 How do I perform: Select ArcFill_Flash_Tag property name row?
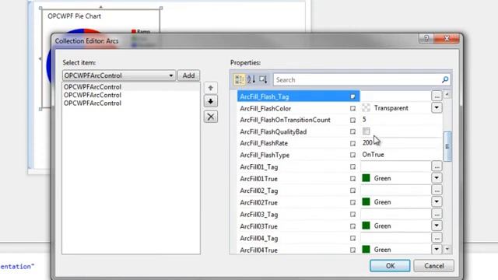tap(298, 96)
